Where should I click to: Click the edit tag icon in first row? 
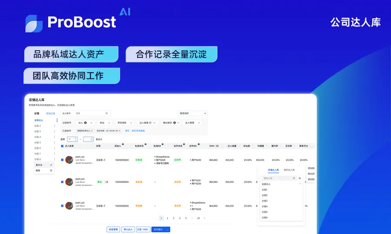(x=104, y=160)
